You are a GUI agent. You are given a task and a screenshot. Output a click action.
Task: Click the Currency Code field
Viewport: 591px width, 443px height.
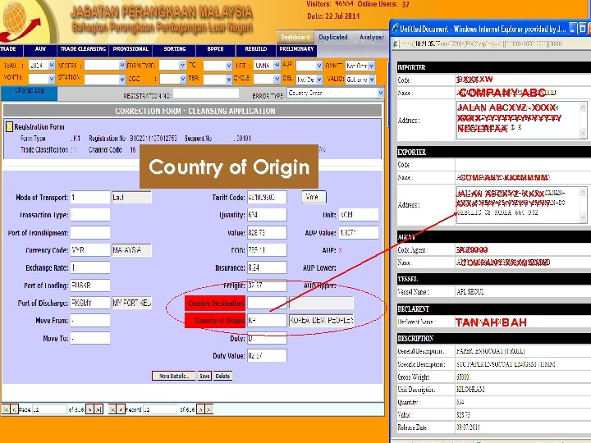coord(90,250)
